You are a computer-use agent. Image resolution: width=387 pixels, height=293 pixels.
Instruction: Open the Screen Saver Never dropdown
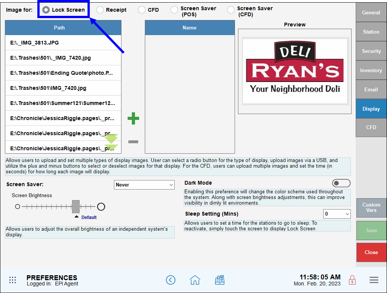(x=144, y=185)
